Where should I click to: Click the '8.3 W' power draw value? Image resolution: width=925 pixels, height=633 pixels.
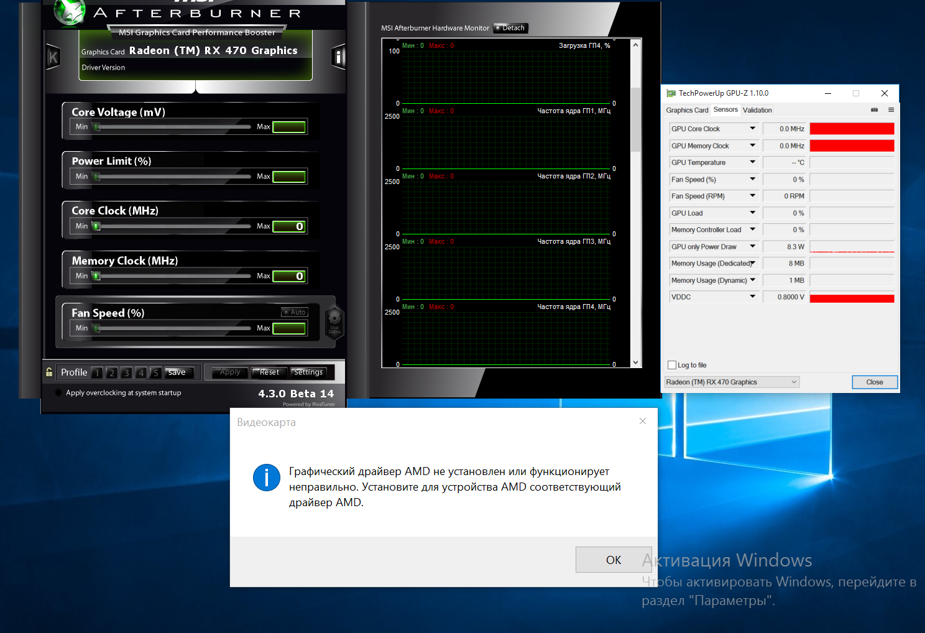click(x=796, y=247)
